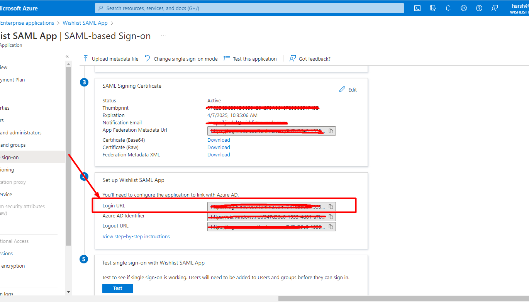Open the 'yment Plan' left menu item
The height and width of the screenshot is (302, 529).
tap(12, 80)
